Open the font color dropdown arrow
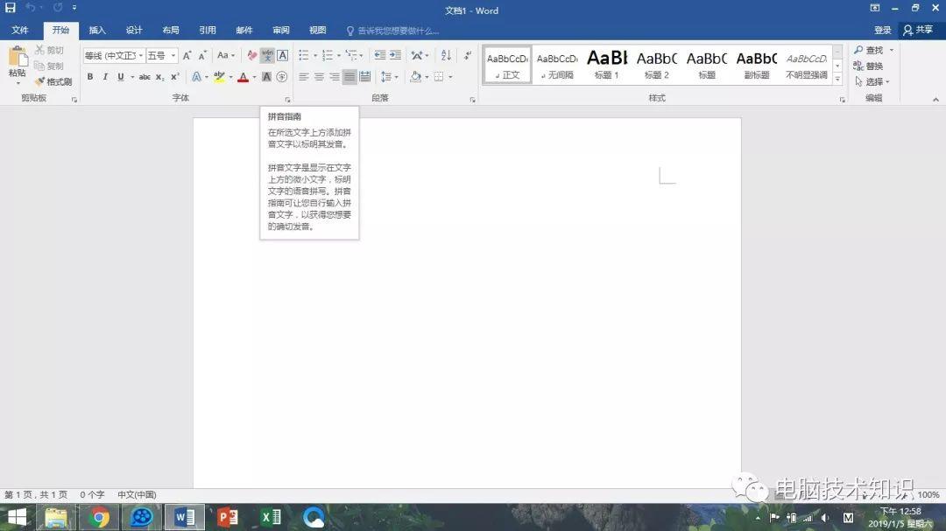The width and height of the screenshot is (946, 531). tap(254, 77)
